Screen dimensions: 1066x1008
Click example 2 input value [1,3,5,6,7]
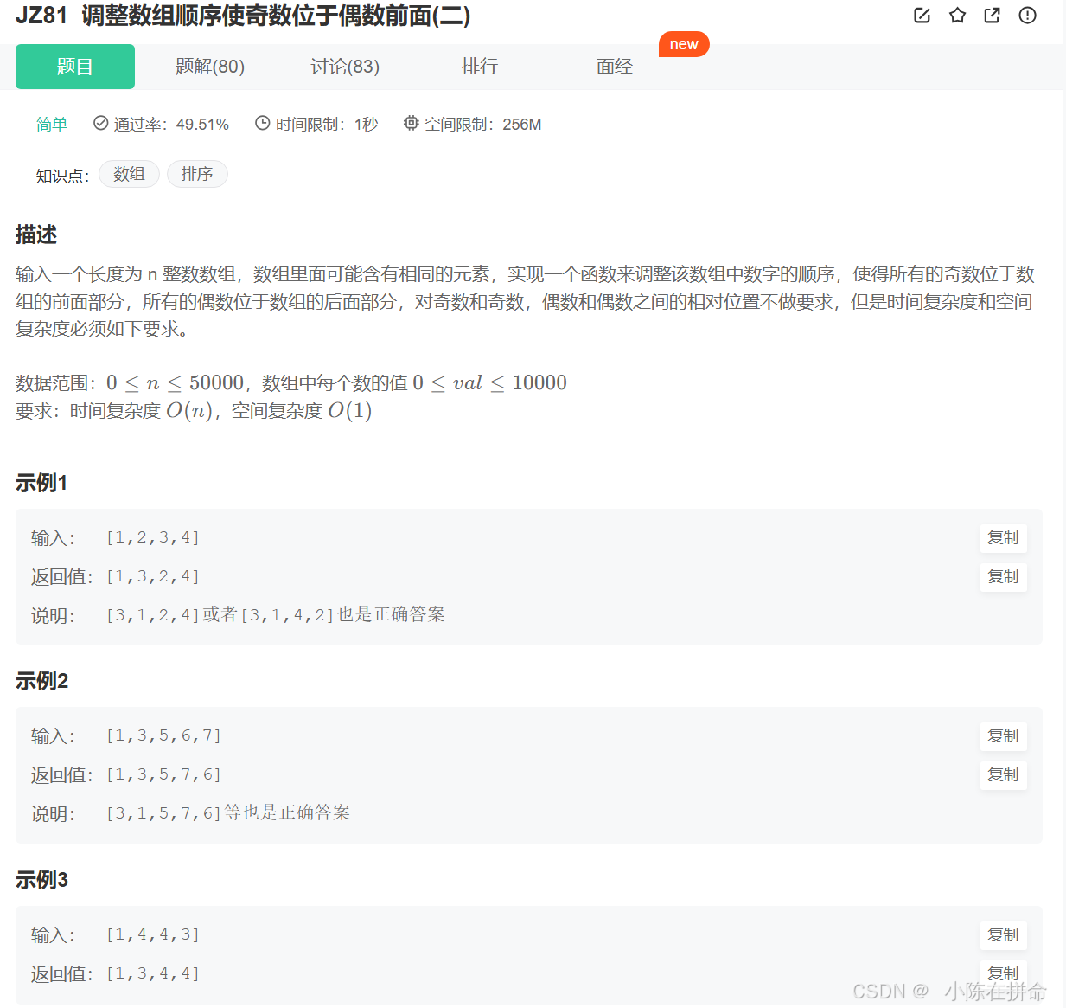(163, 735)
